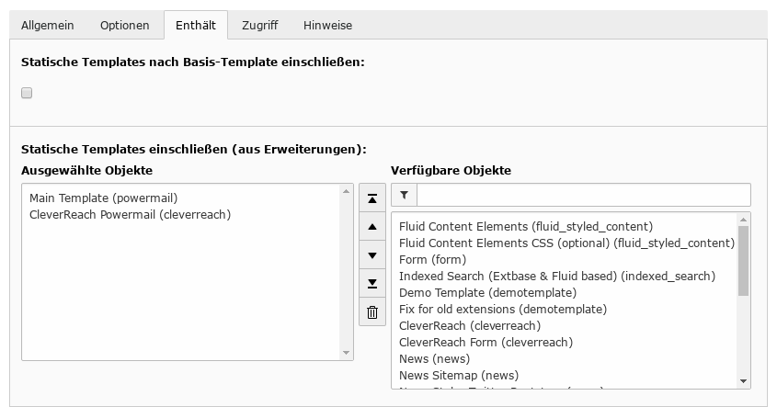Focus the available objects filter field
This screenshot has height=407, width=777.
point(584,195)
